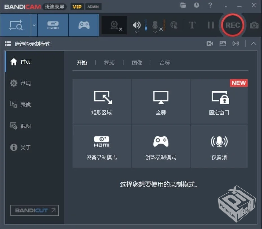Open the broadcast signal icon in the header
This screenshot has width=262, height=229.
(x=236, y=43)
